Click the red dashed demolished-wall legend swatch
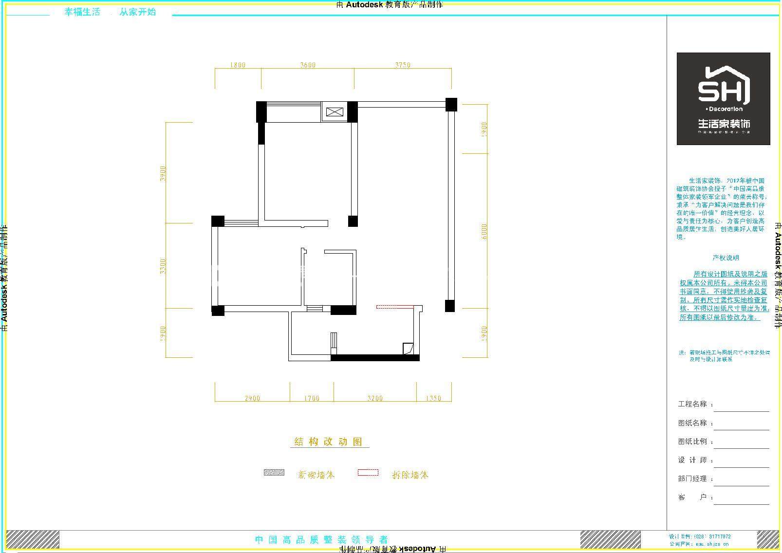Viewport: 782px width, 553px height. pyautogui.click(x=368, y=472)
